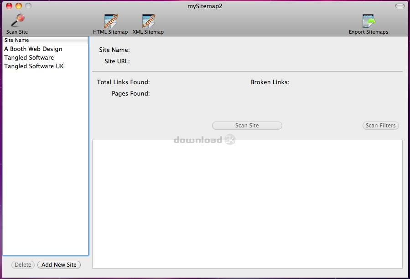Minimize the window using the yellow button
The width and height of the screenshot is (410, 279).
[x=19, y=6]
